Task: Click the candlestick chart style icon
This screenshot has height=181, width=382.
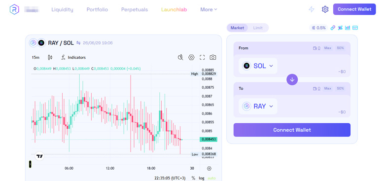Action: 50,58
